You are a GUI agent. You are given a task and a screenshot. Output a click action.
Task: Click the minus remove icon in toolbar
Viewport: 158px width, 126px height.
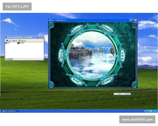pos(16,40)
